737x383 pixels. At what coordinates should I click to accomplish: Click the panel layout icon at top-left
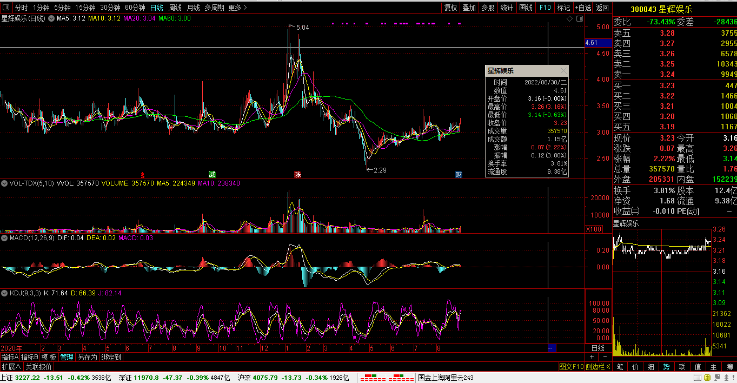(6, 8)
